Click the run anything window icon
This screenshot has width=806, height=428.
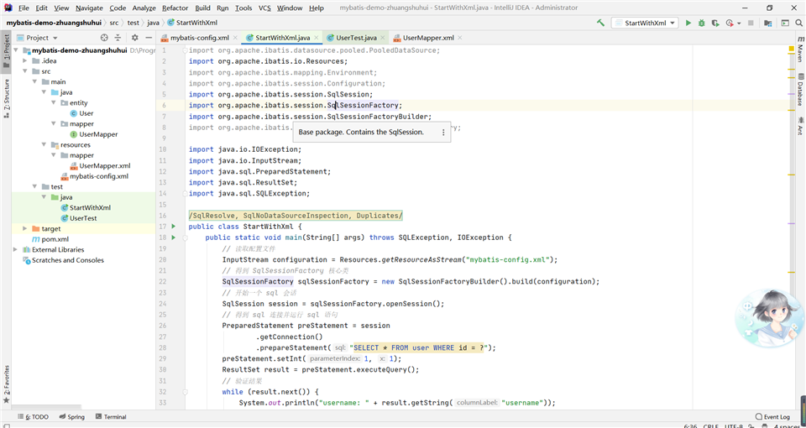(785, 23)
